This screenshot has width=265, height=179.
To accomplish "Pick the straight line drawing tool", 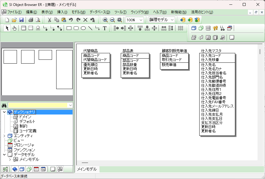I will click(x=90, y=28).
